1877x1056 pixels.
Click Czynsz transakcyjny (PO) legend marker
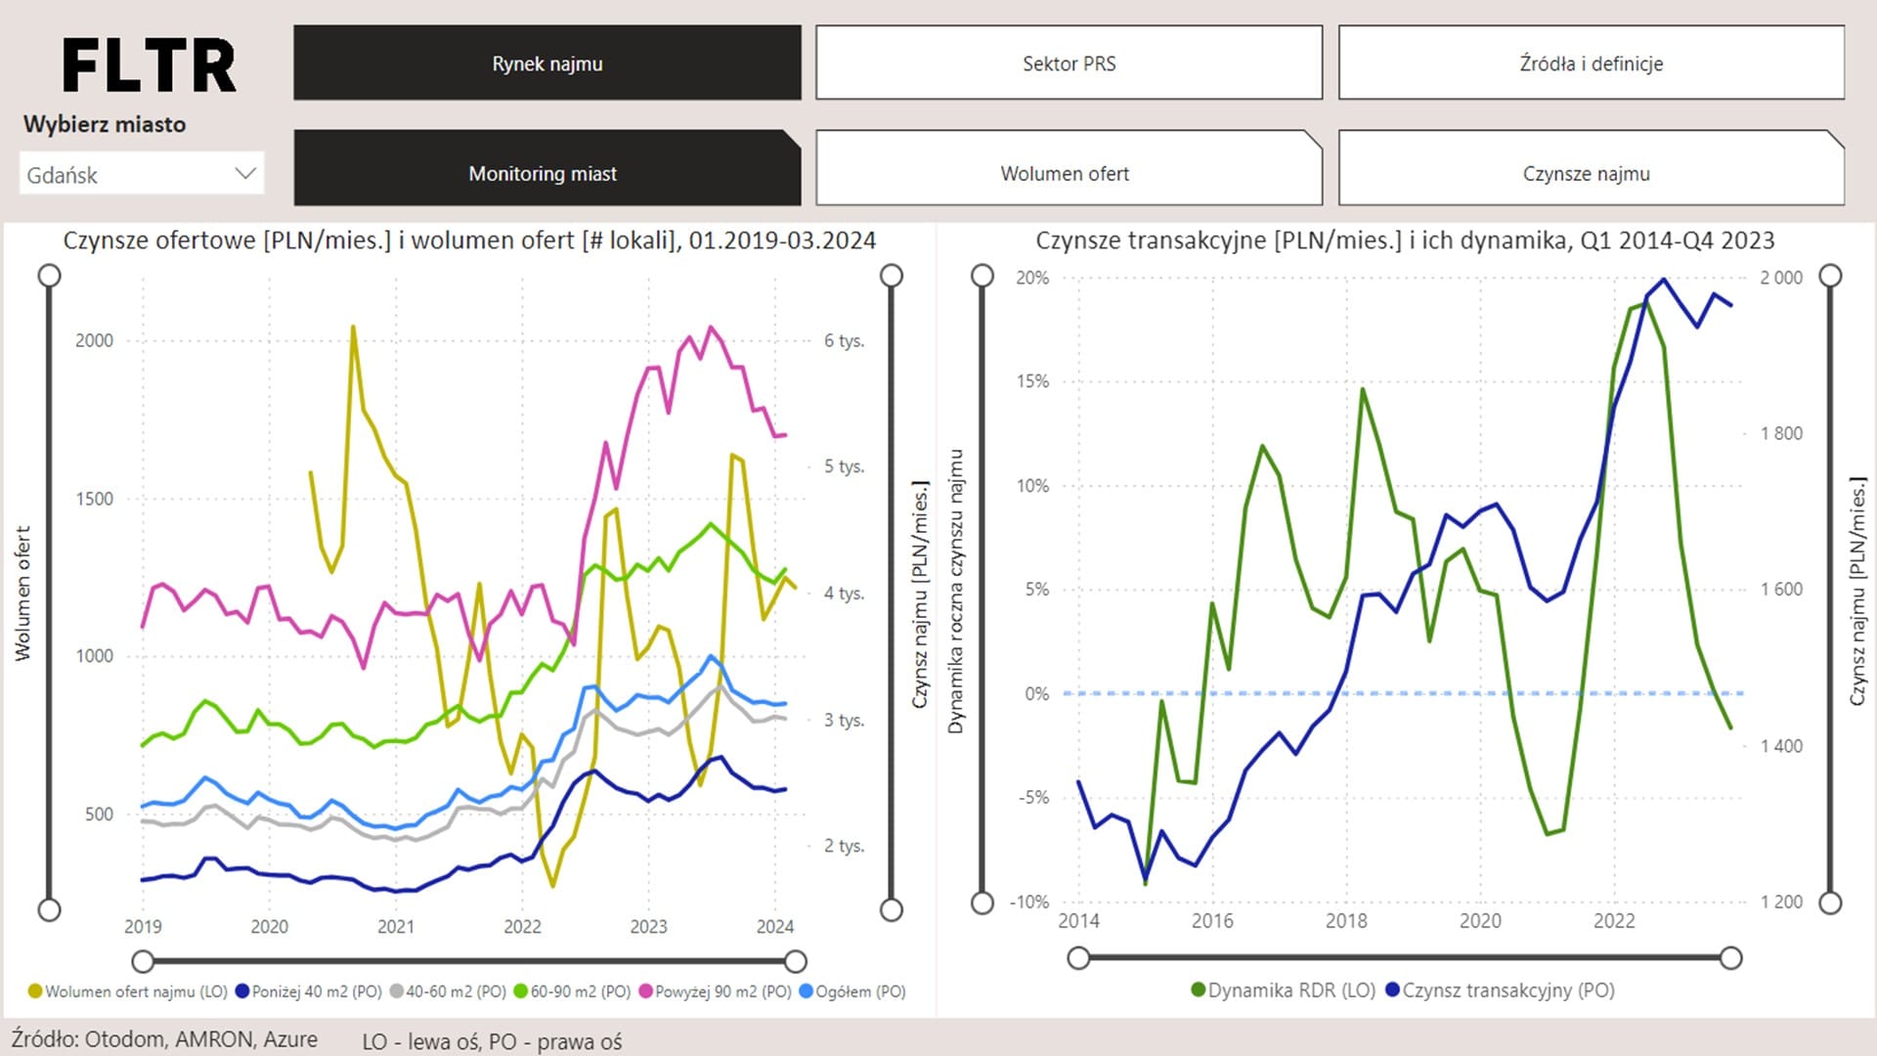click(x=1392, y=990)
